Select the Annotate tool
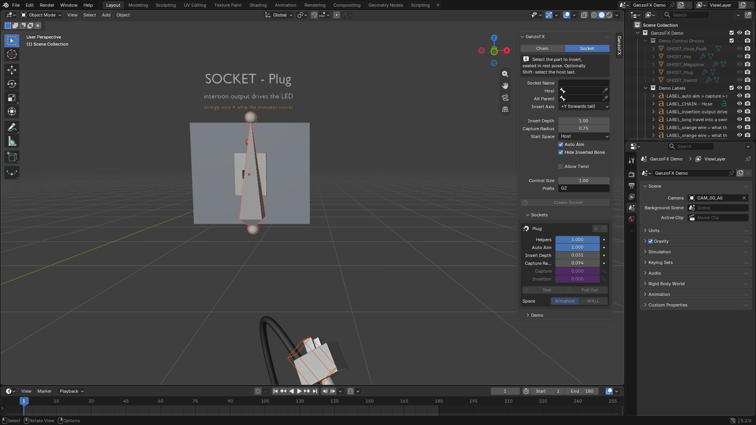 12,127
